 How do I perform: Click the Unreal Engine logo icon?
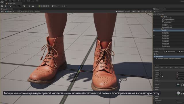click(x=2, y=2)
